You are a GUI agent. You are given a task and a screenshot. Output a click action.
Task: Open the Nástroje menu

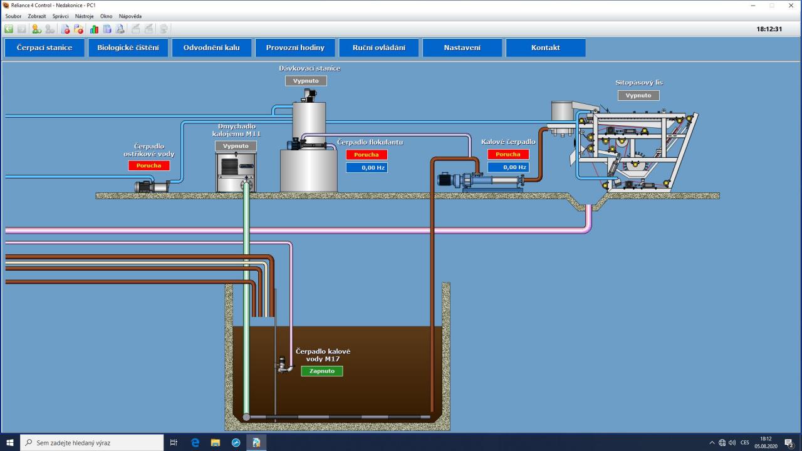click(x=84, y=16)
